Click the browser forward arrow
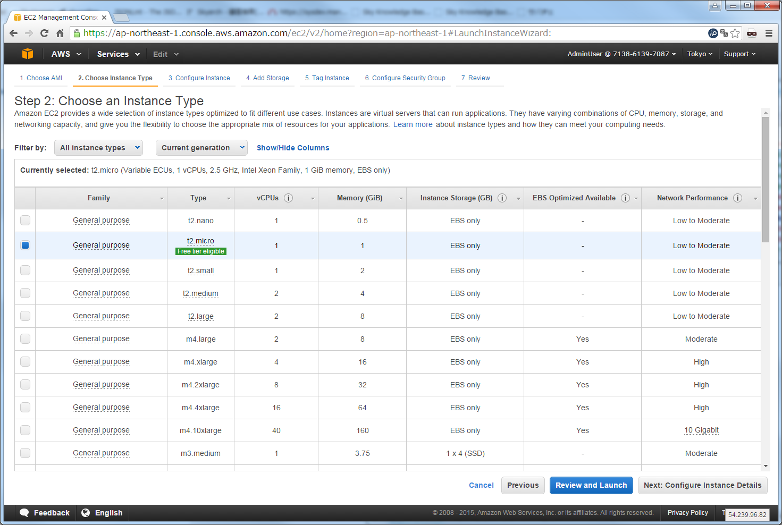 pyautogui.click(x=29, y=33)
